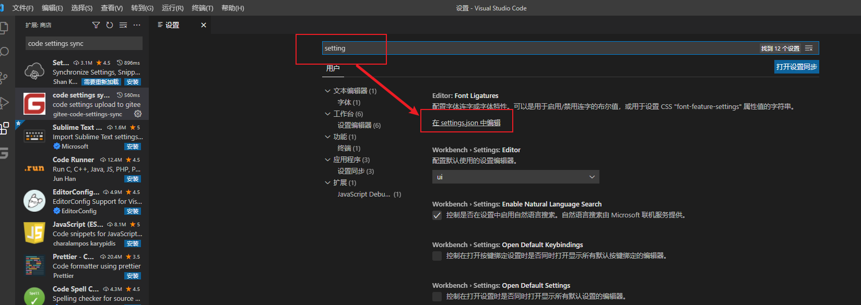Open the 帮助(H) menu

233,8
